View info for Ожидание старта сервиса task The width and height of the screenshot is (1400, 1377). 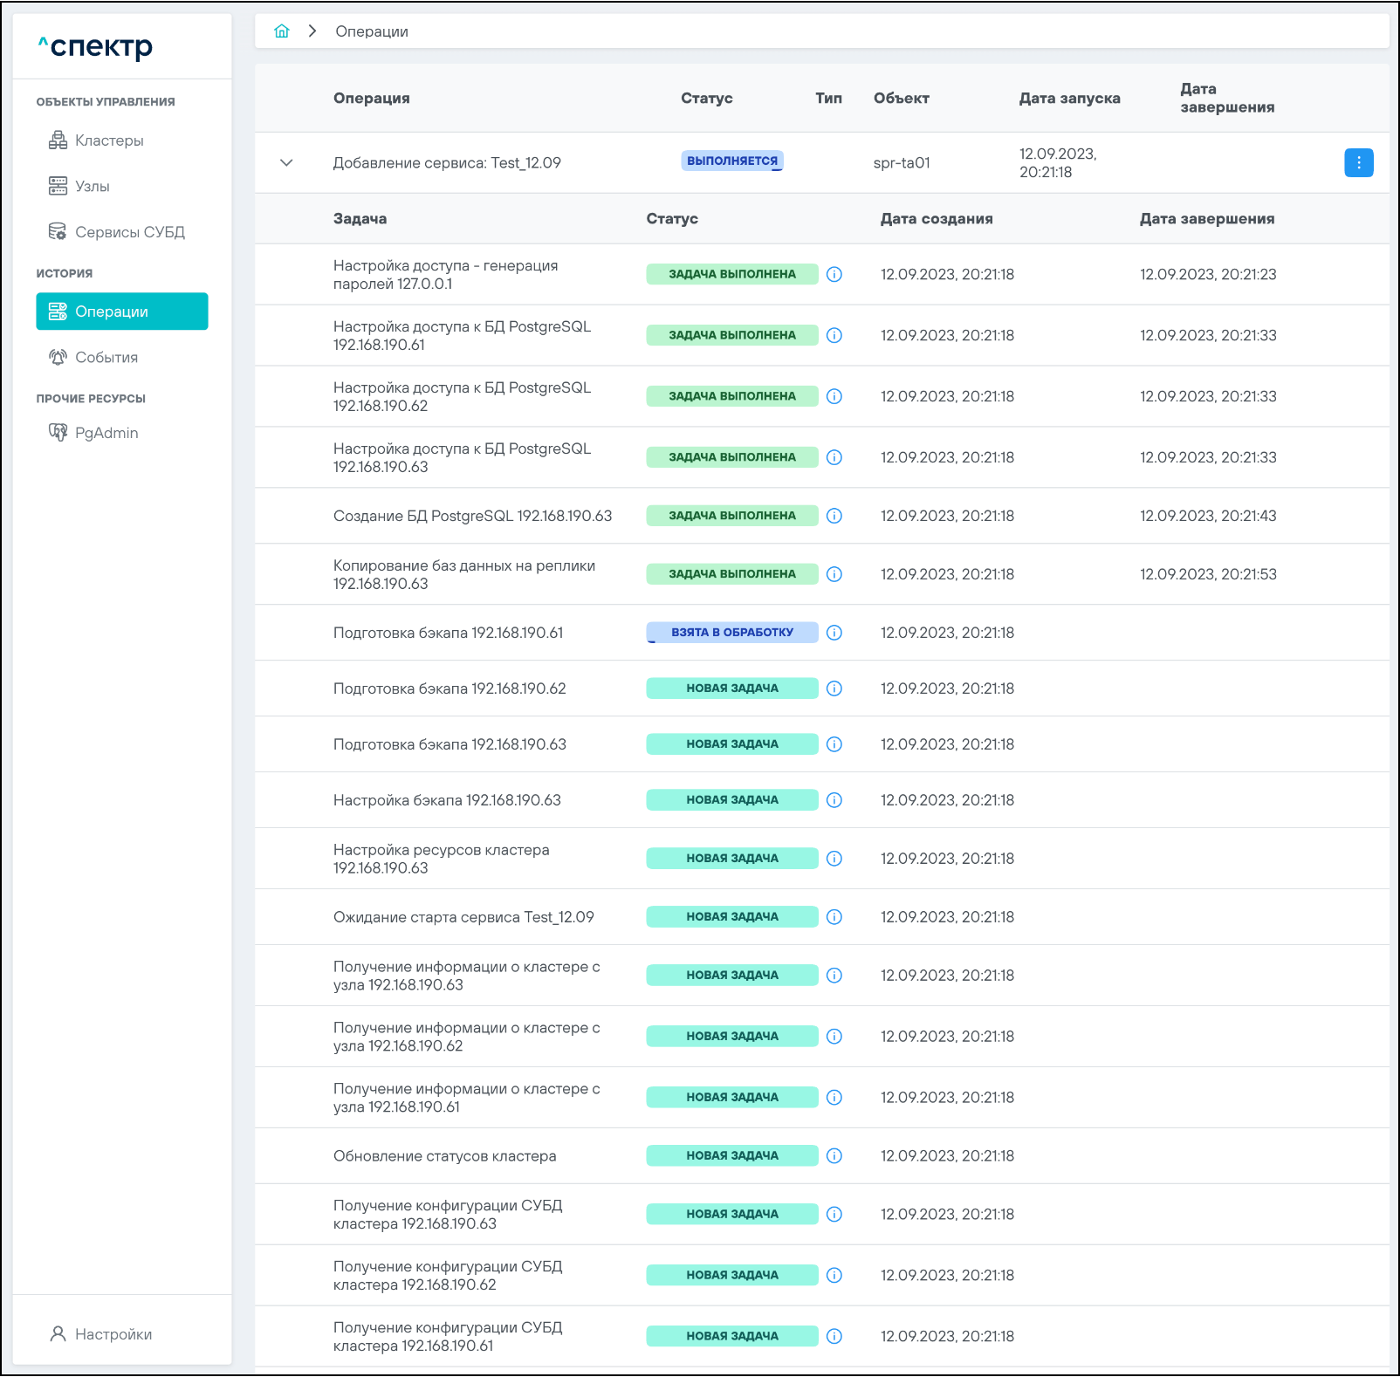(834, 917)
